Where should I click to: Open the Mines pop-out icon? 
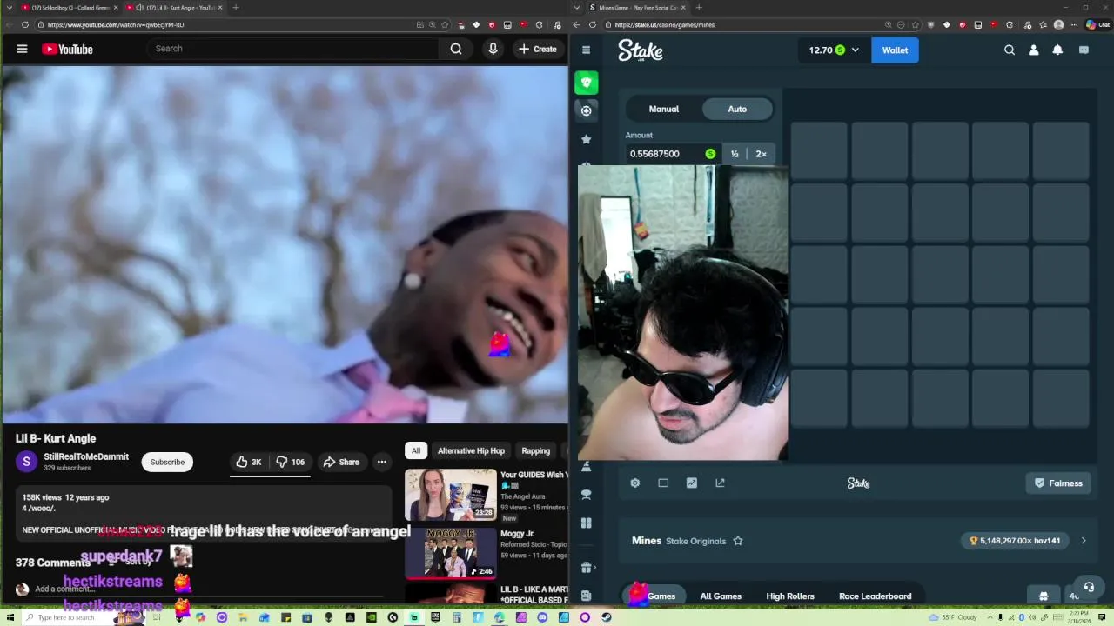pos(720,483)
